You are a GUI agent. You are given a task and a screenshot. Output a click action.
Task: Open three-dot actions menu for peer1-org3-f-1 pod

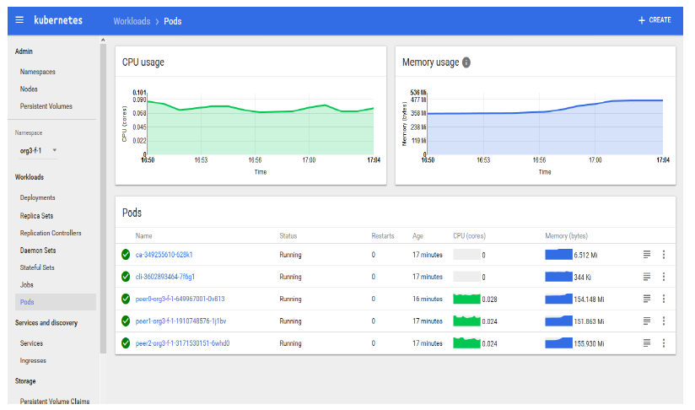[x=664, y=321]
